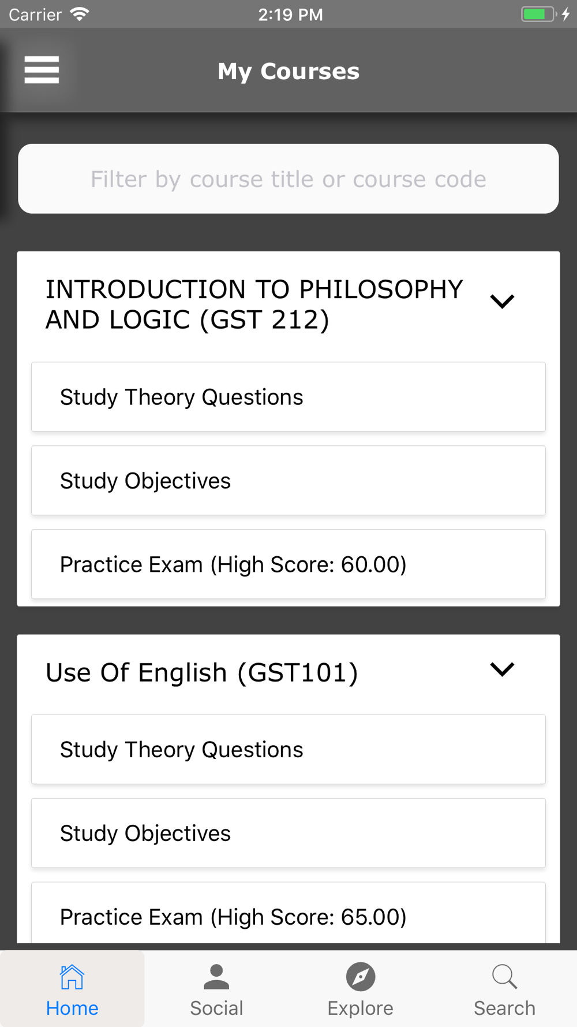This screenshot has height=1027, width=577.
Task: Open Study Objectives for GST 212
Action: 288,481
